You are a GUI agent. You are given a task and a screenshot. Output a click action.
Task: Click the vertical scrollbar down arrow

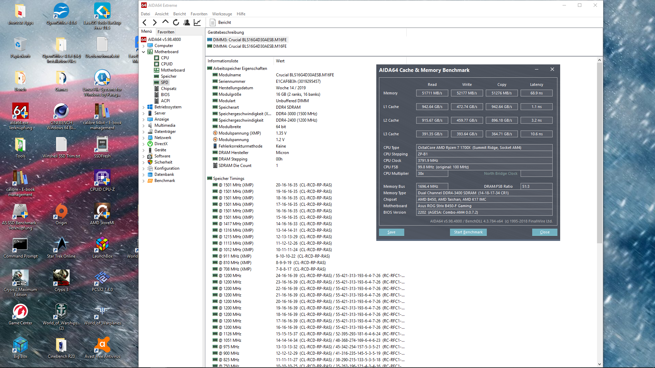coord(599,364)
